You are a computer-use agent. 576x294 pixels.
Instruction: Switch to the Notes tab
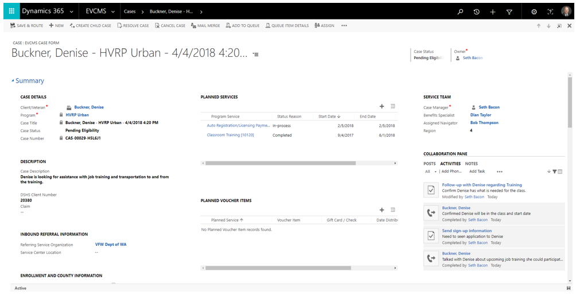[x=471, y=164]
